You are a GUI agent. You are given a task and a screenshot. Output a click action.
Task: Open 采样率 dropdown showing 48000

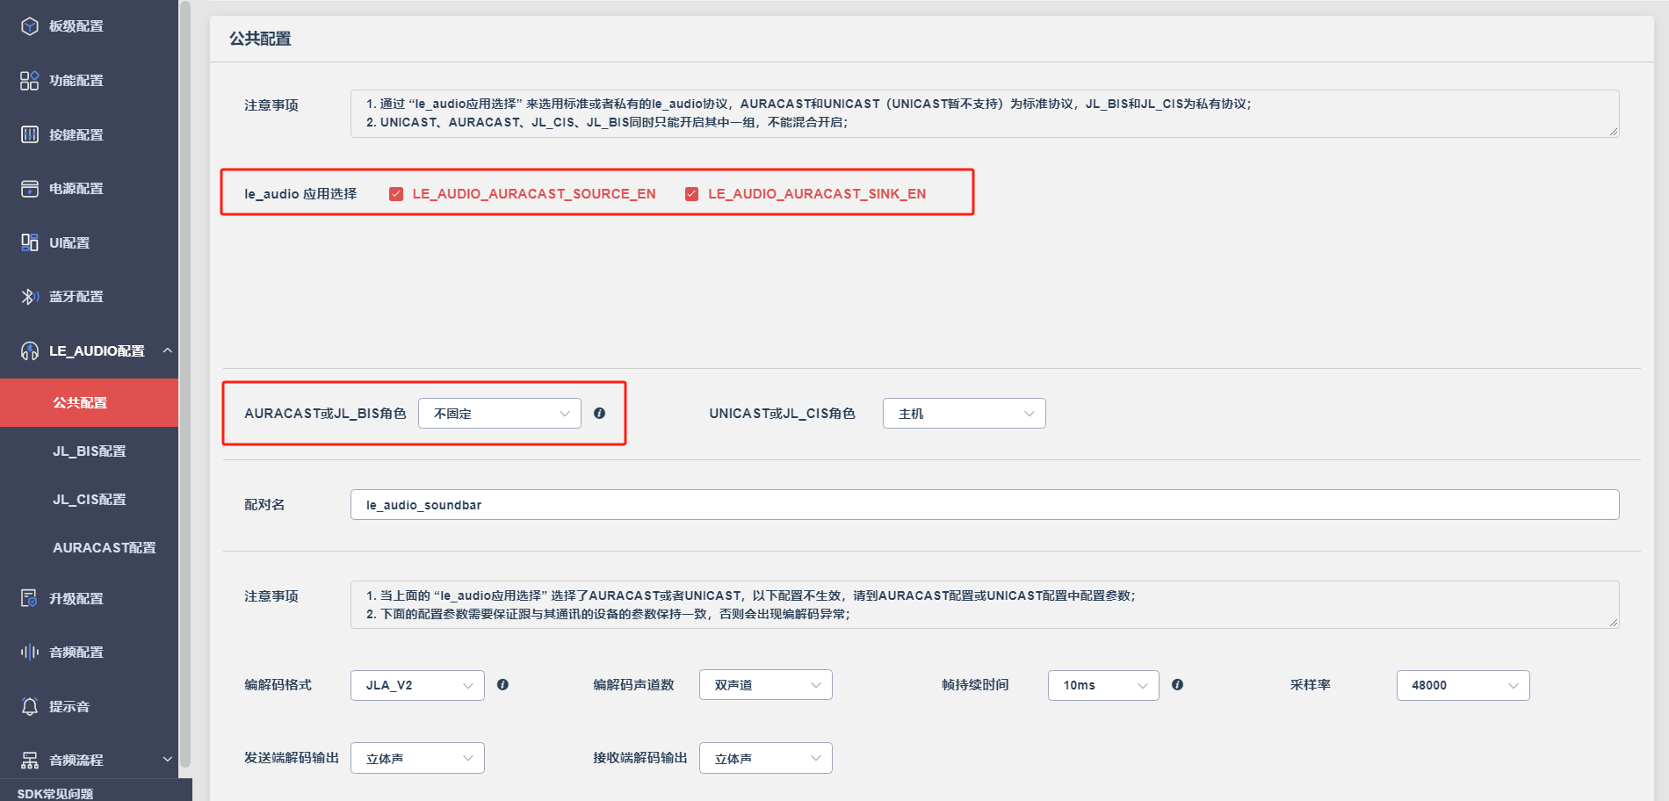click(x=1463, y=685)
